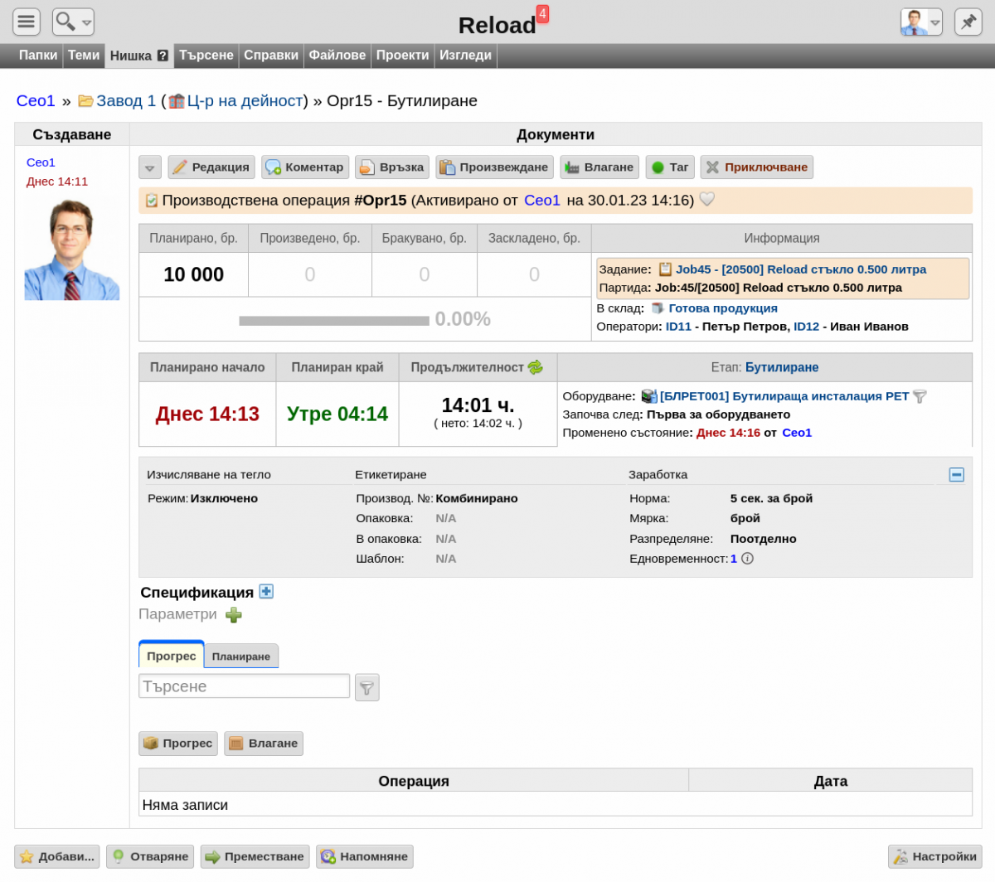
Task: Click the Таг button with green dot
Action: coord(670,167)
